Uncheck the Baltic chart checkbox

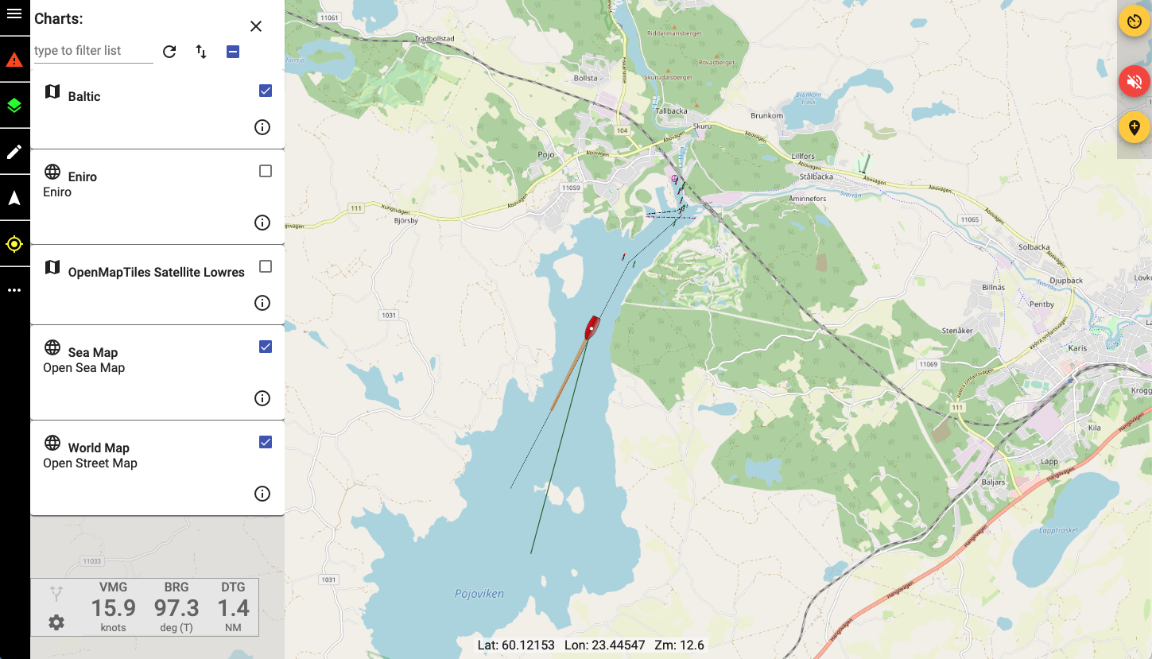[x=266, y=91]
